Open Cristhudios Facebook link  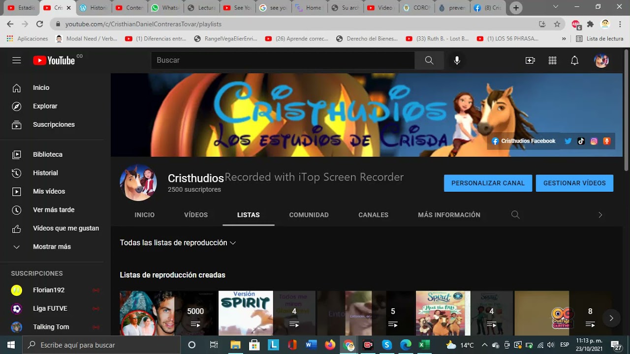(524, 141)
